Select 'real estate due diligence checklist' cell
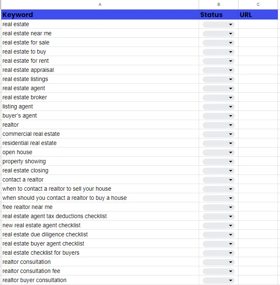Image resolution: width=280 pixels, height=285 pixels. pyautogui.click(x=100, y=234)
